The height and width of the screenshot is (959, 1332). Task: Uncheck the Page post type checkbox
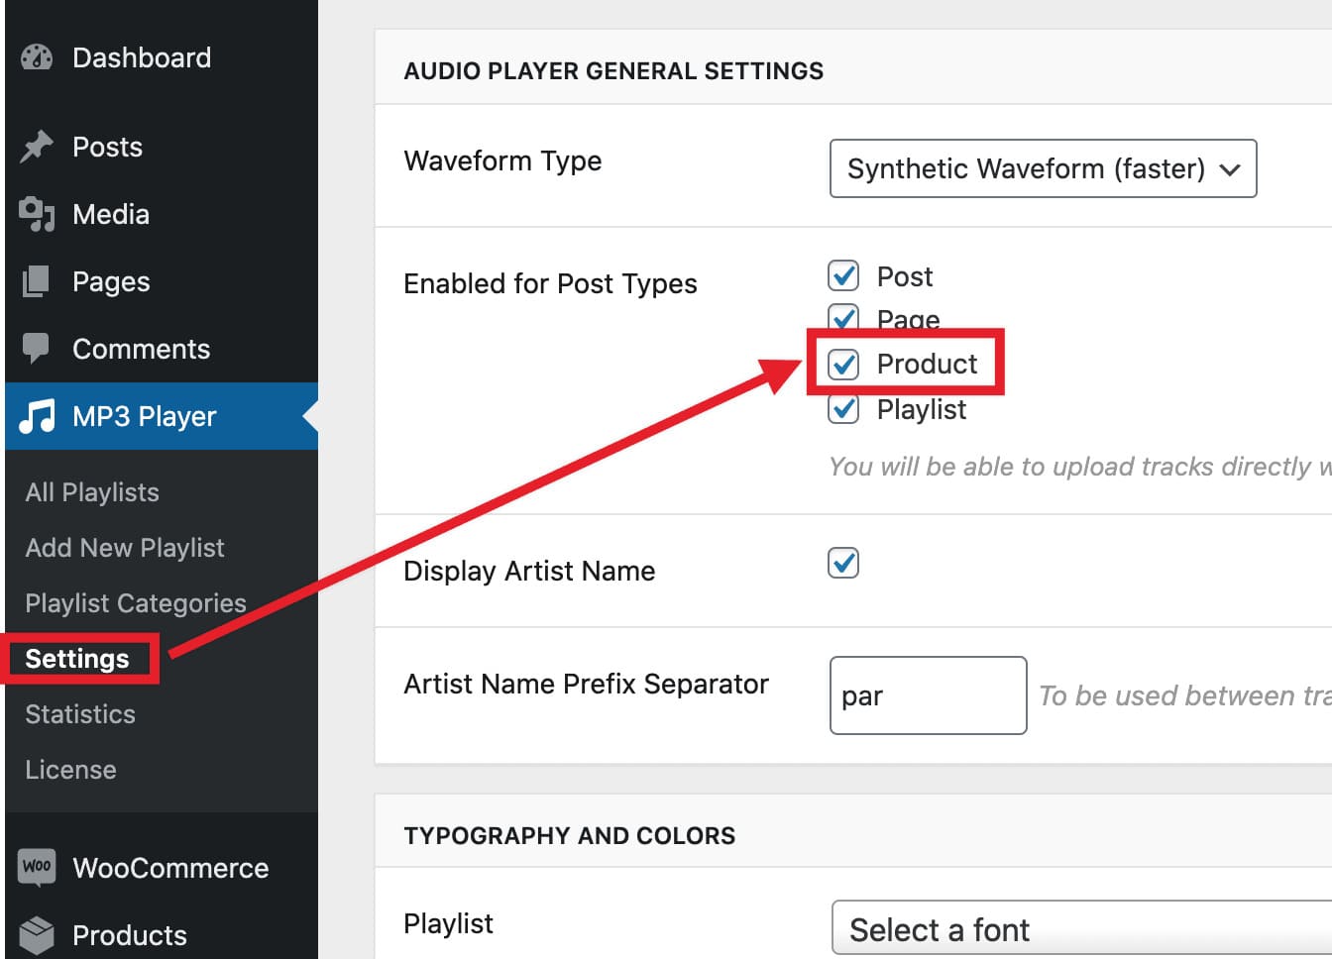(x=843, y=317)
